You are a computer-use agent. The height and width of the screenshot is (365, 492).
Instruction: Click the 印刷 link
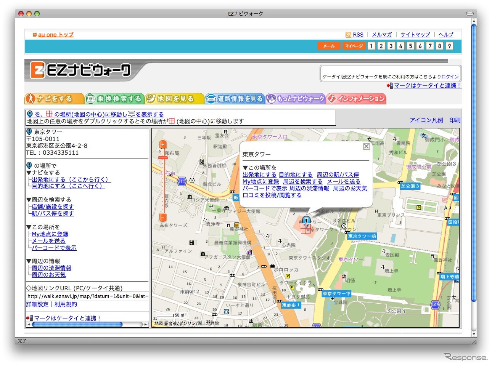455,120
